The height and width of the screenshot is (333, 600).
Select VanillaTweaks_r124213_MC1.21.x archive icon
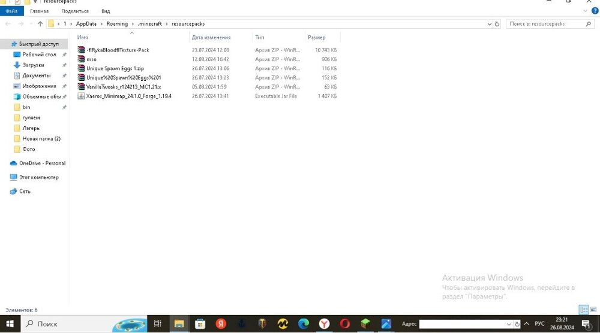coord(81,87)
